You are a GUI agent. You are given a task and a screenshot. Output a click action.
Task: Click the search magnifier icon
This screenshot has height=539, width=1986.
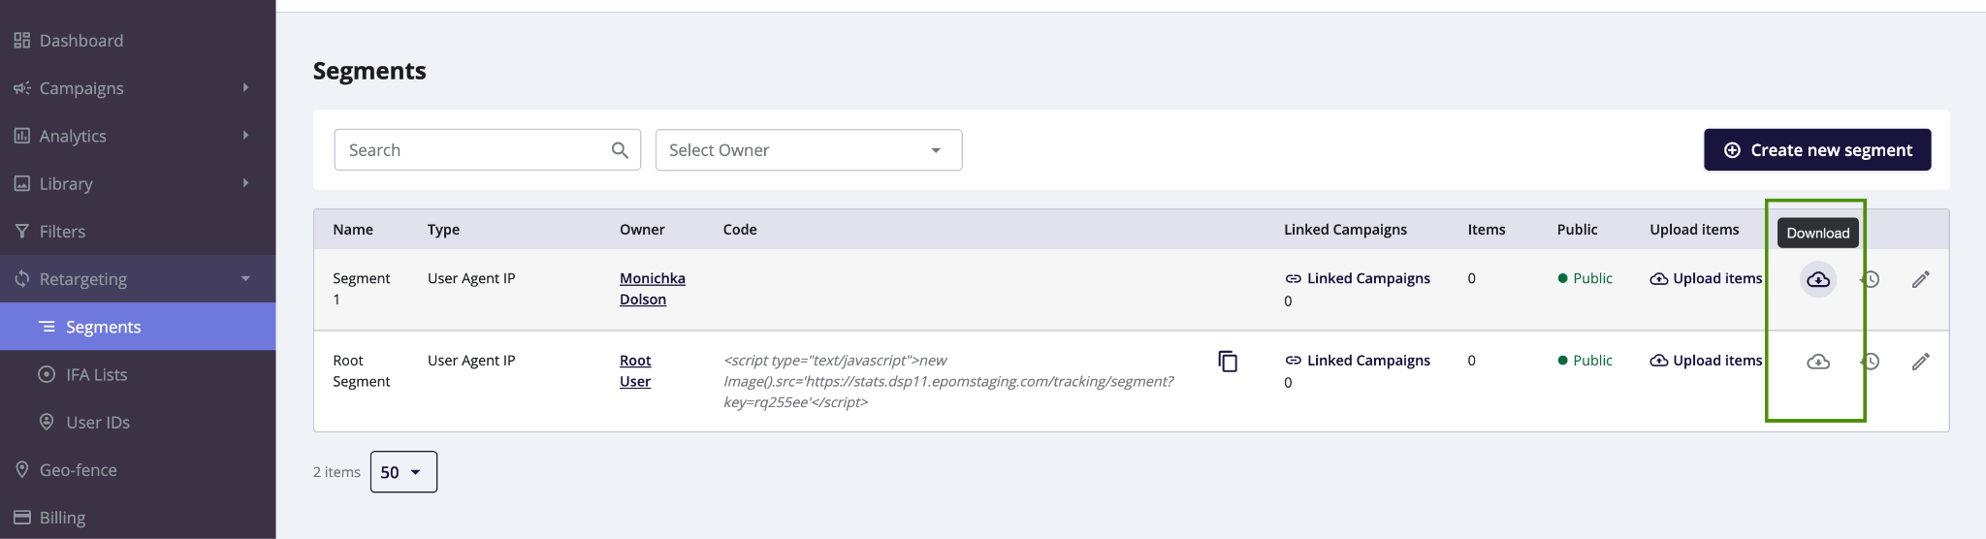[x=620, y=150]
